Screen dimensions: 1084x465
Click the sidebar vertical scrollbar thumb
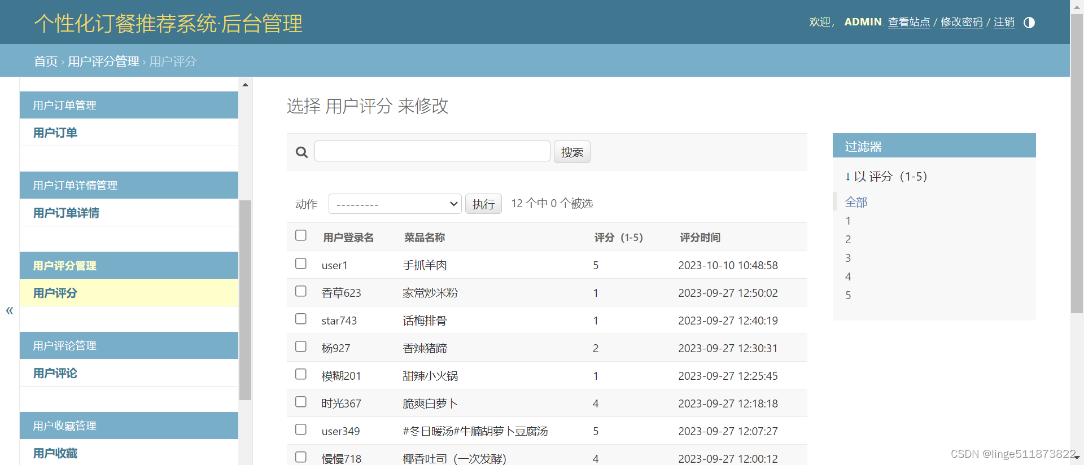click(245, 300)
